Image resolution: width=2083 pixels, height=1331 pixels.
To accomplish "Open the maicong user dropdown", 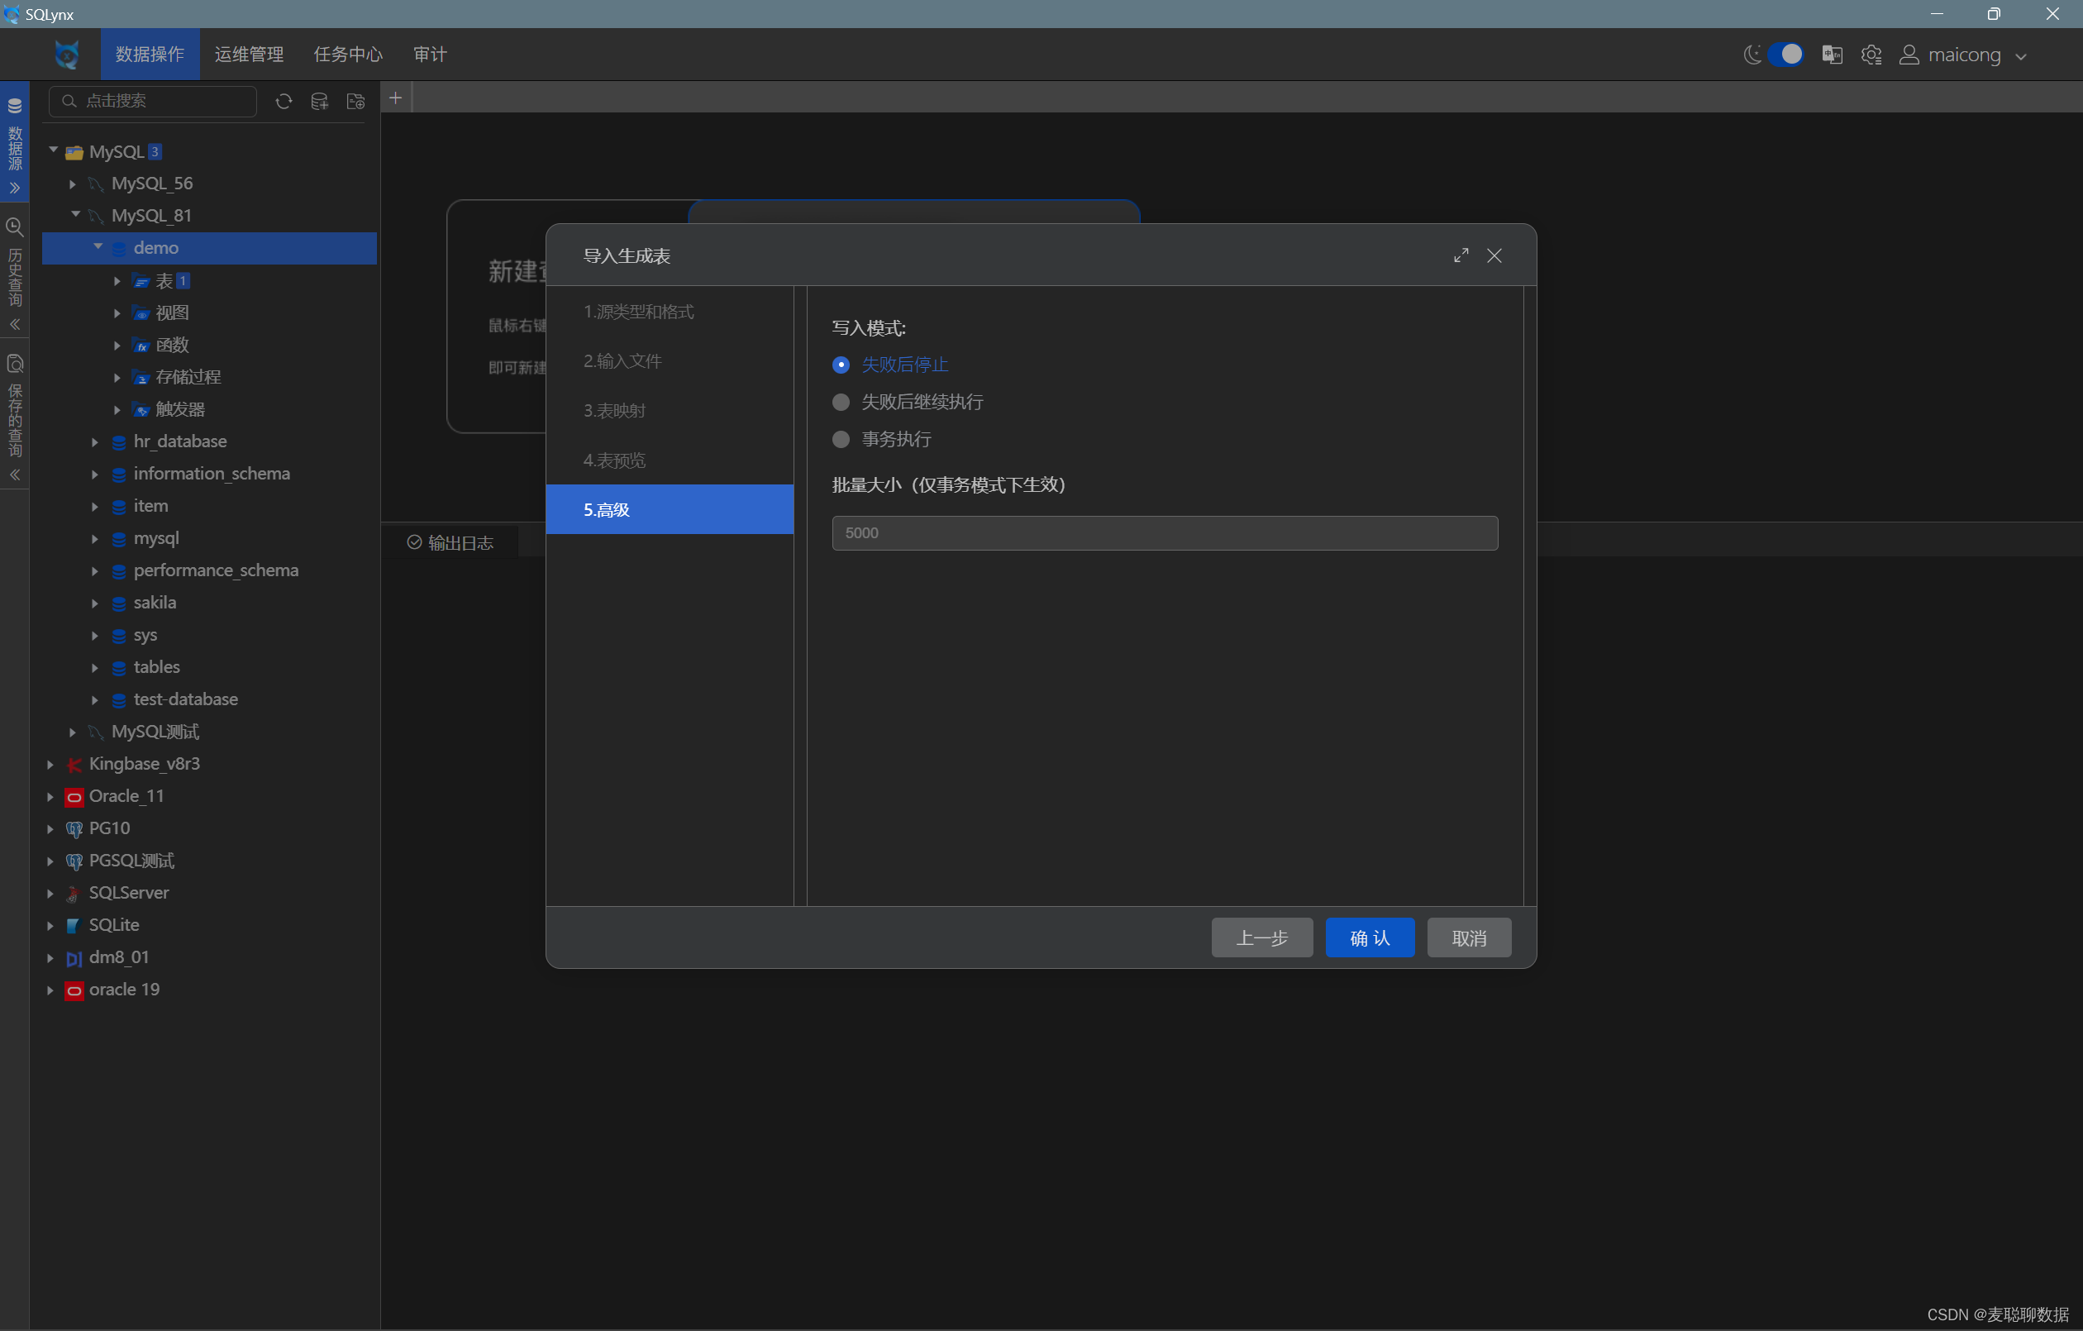I will (x=1963, y=55).
